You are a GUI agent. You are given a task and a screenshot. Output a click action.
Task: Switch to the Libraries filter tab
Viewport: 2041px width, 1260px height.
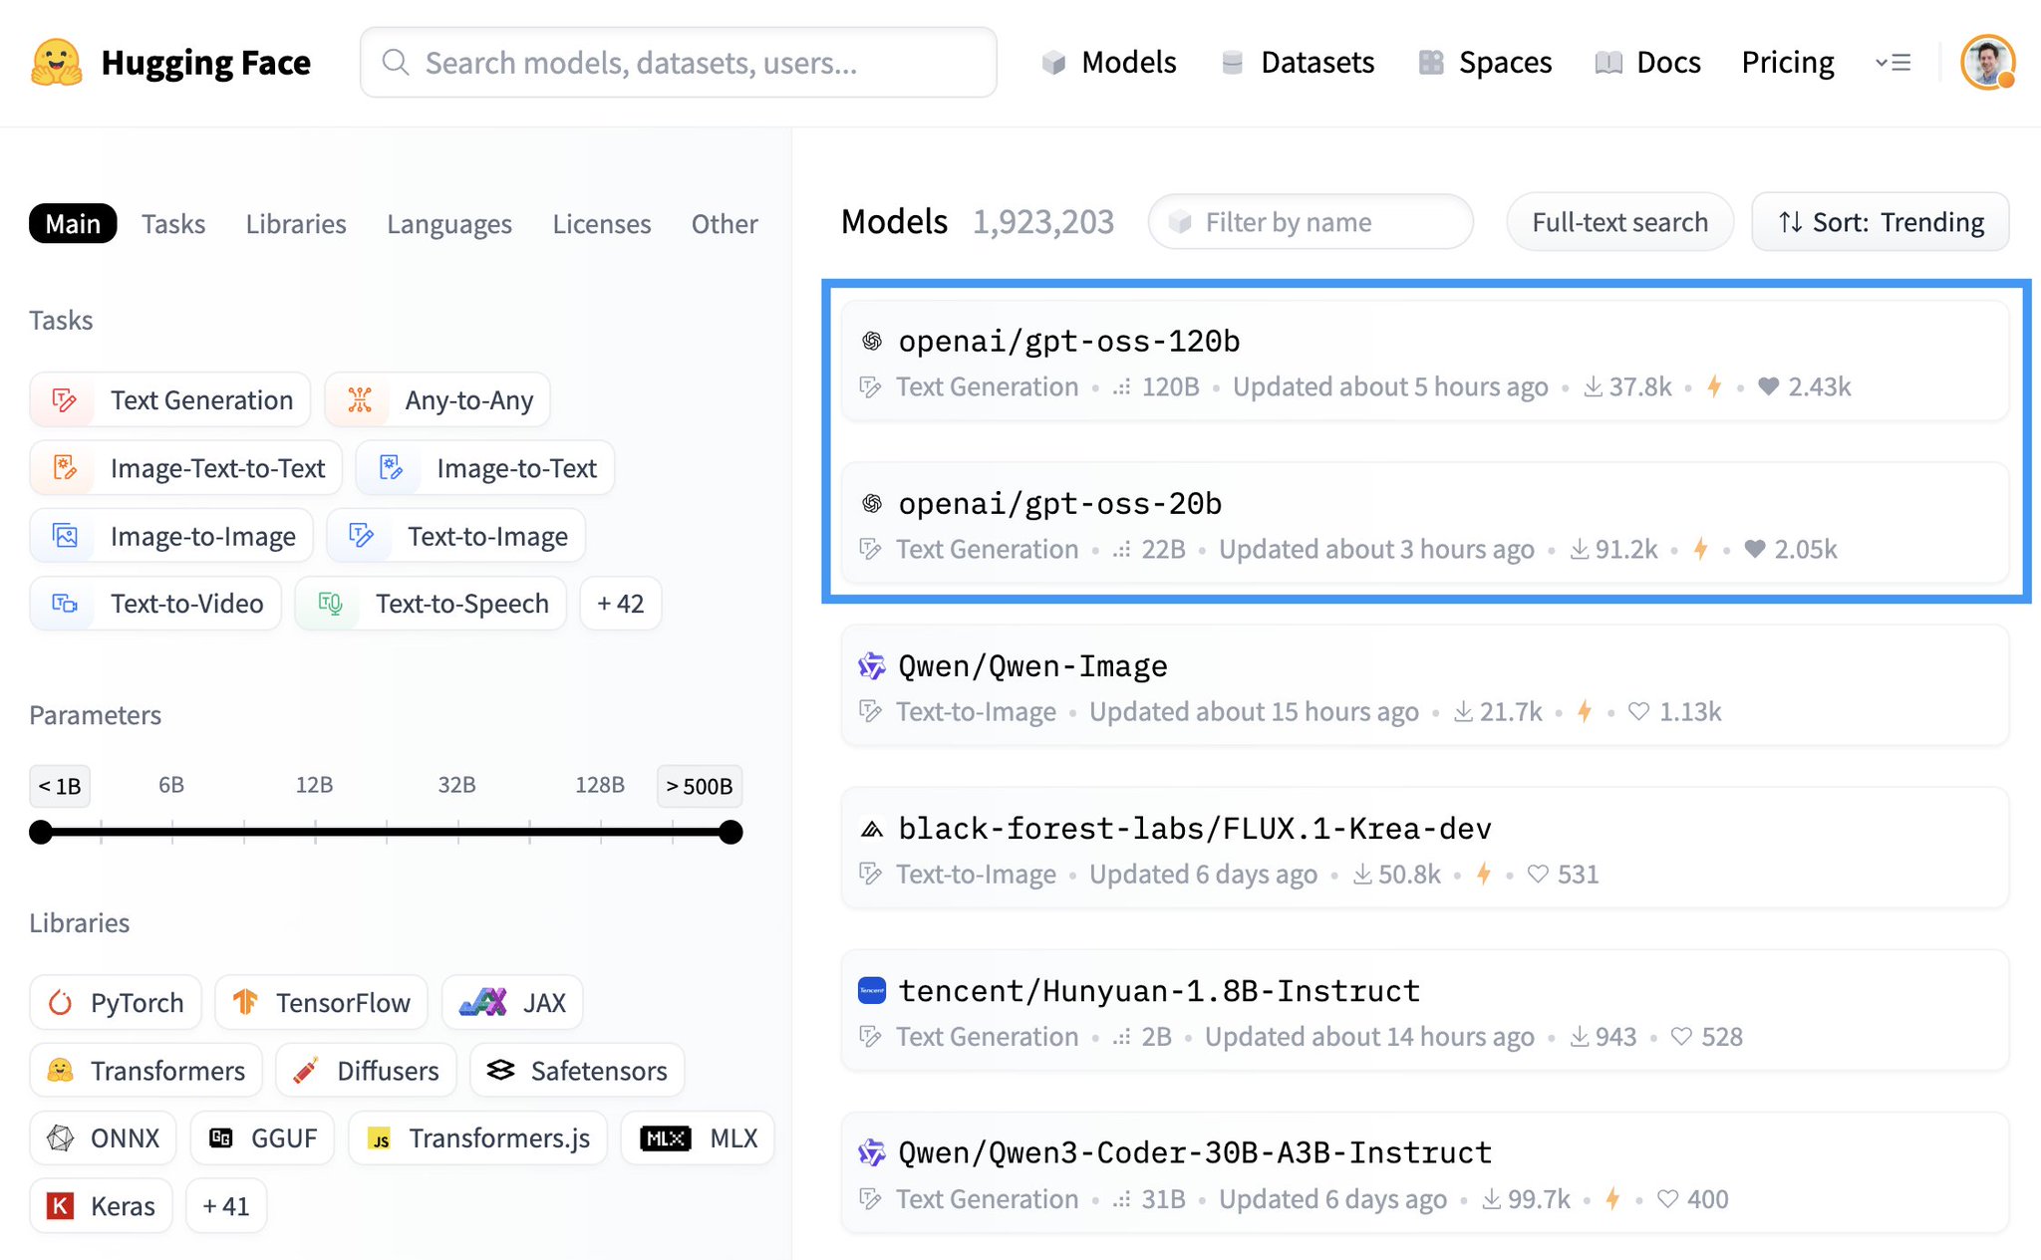296,223
